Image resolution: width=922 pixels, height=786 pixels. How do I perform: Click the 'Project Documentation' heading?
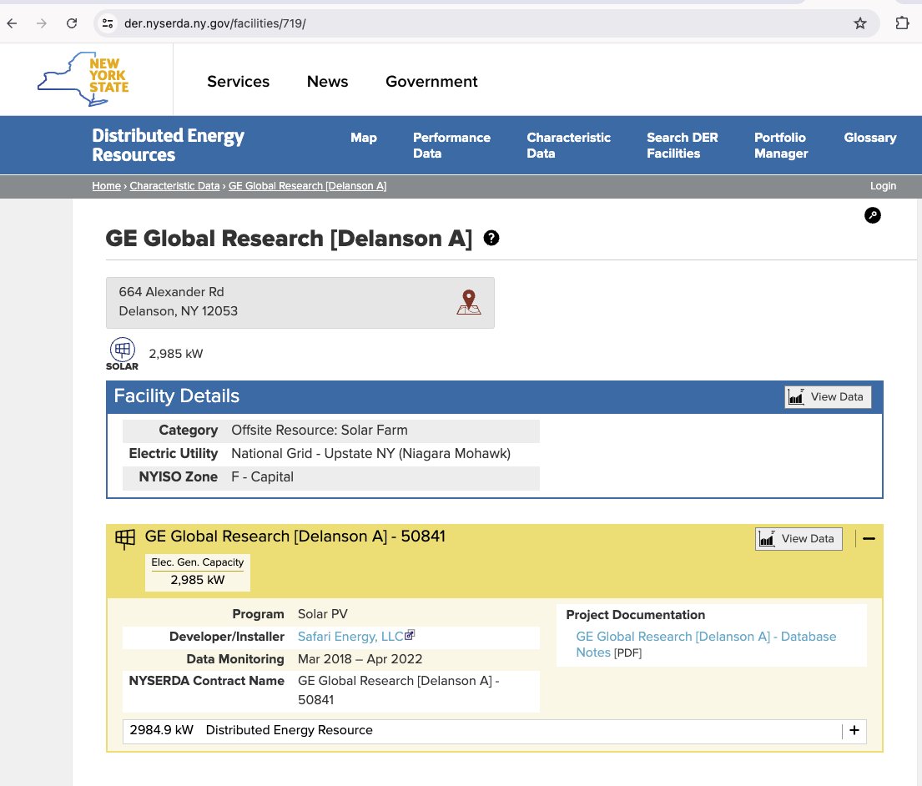point(635,615)
